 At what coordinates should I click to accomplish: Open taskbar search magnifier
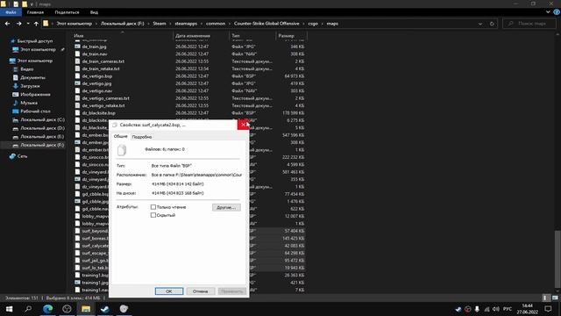(28, 309)
